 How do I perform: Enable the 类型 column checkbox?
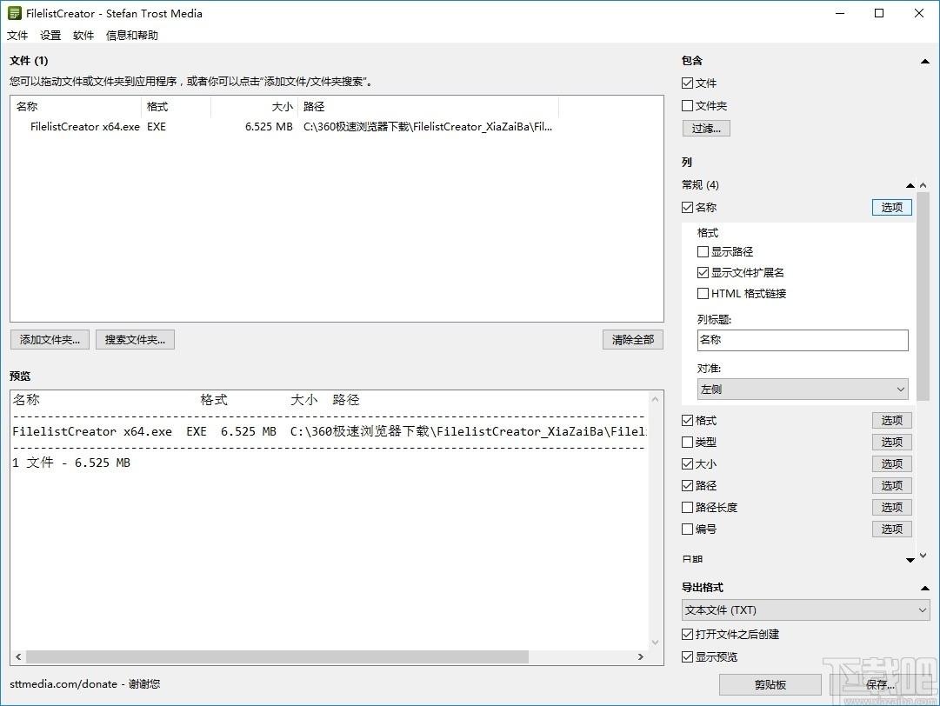(688, 443)
